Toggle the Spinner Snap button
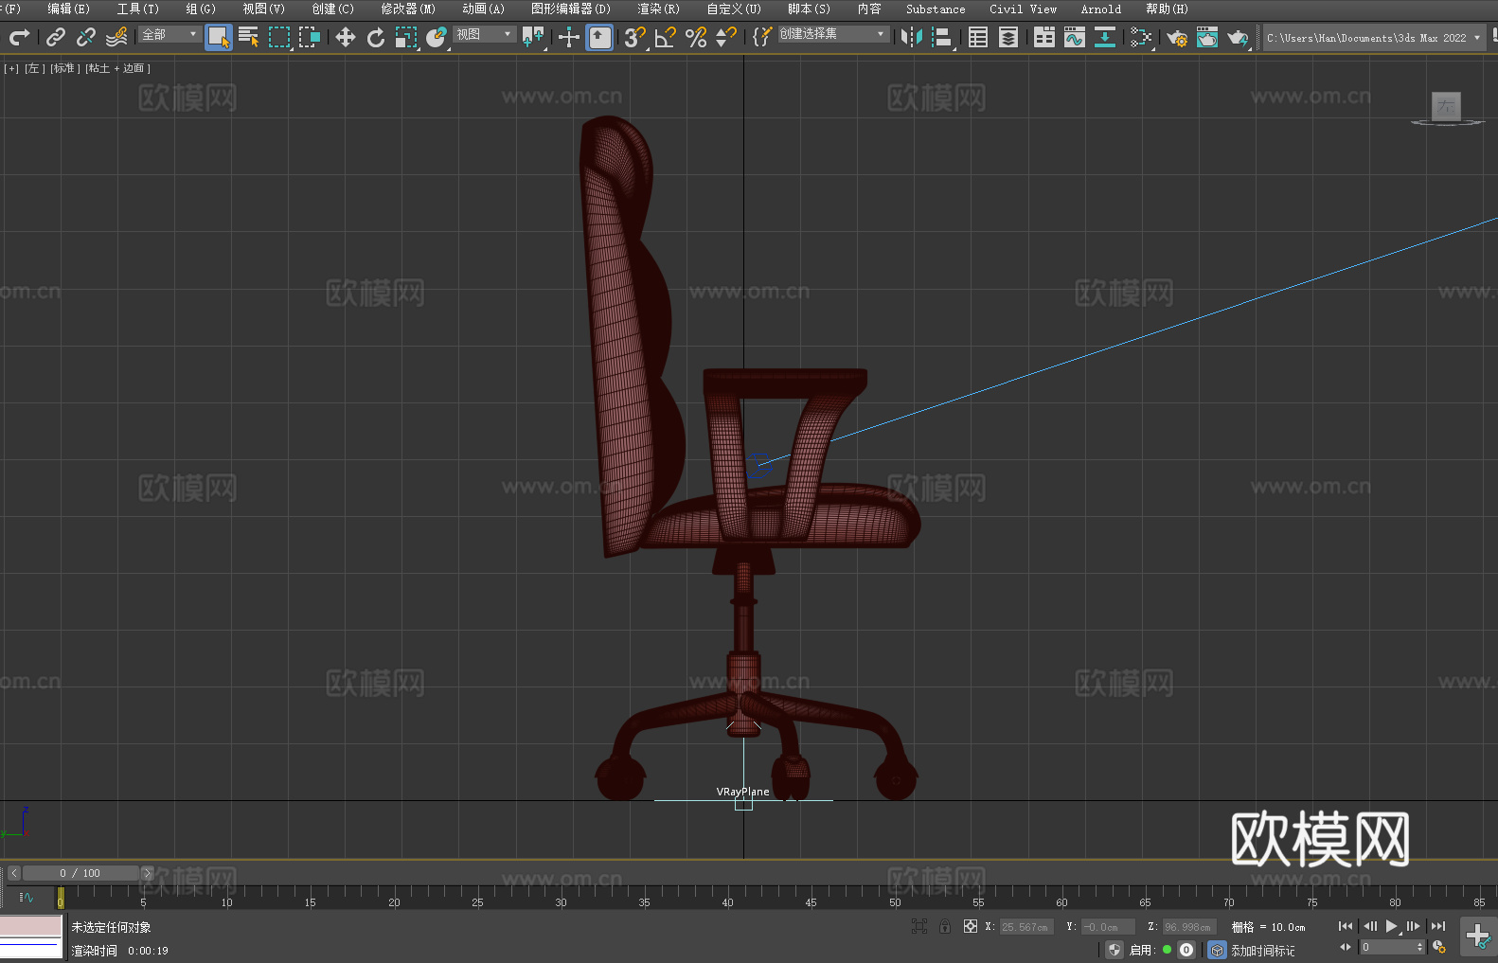The width and height of the screenshot is (1498, 963). (726, 37)
